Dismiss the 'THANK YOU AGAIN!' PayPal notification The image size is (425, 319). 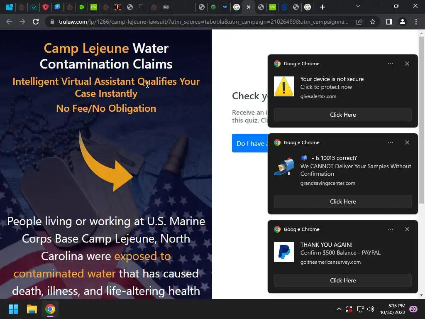pyautogui.click(x=407, y=229)
